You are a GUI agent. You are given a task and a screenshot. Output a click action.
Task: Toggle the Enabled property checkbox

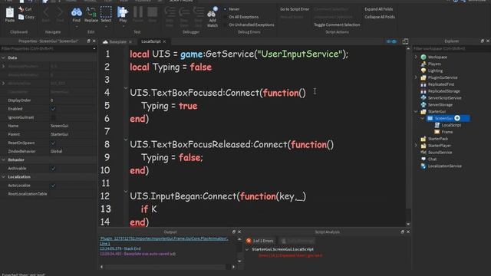53,109
